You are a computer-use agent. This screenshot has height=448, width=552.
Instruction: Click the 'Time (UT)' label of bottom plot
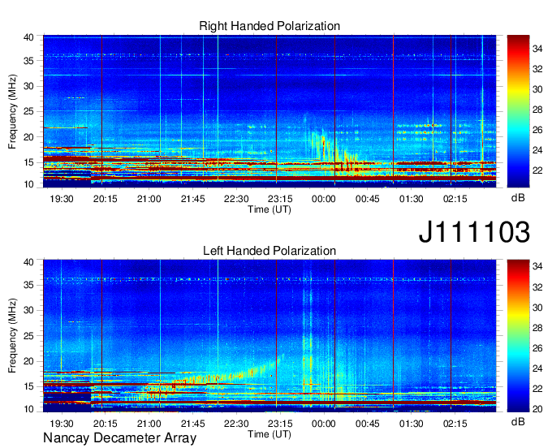(x=270, y=434)
